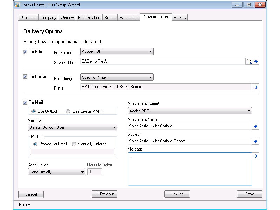This screenshot has height=210, width=280.
Task: Select the Use Crystal MAPI radio button
Action: (x=68, y=111)
